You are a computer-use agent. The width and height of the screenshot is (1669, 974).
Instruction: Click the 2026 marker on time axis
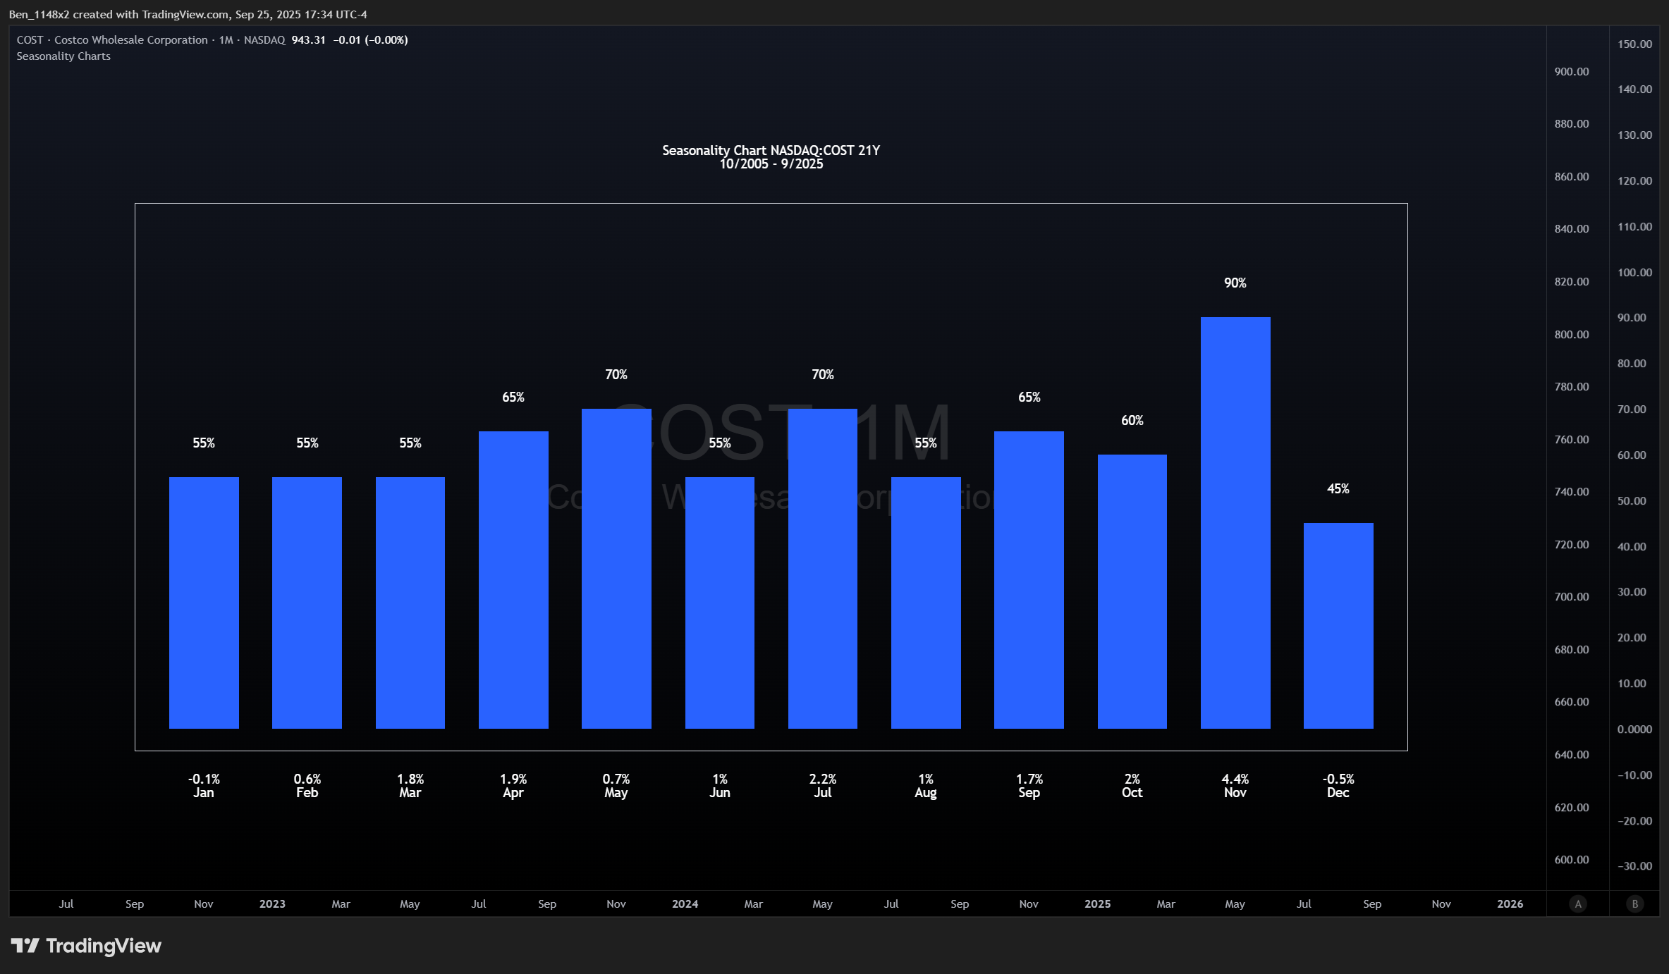[1510, 904]
